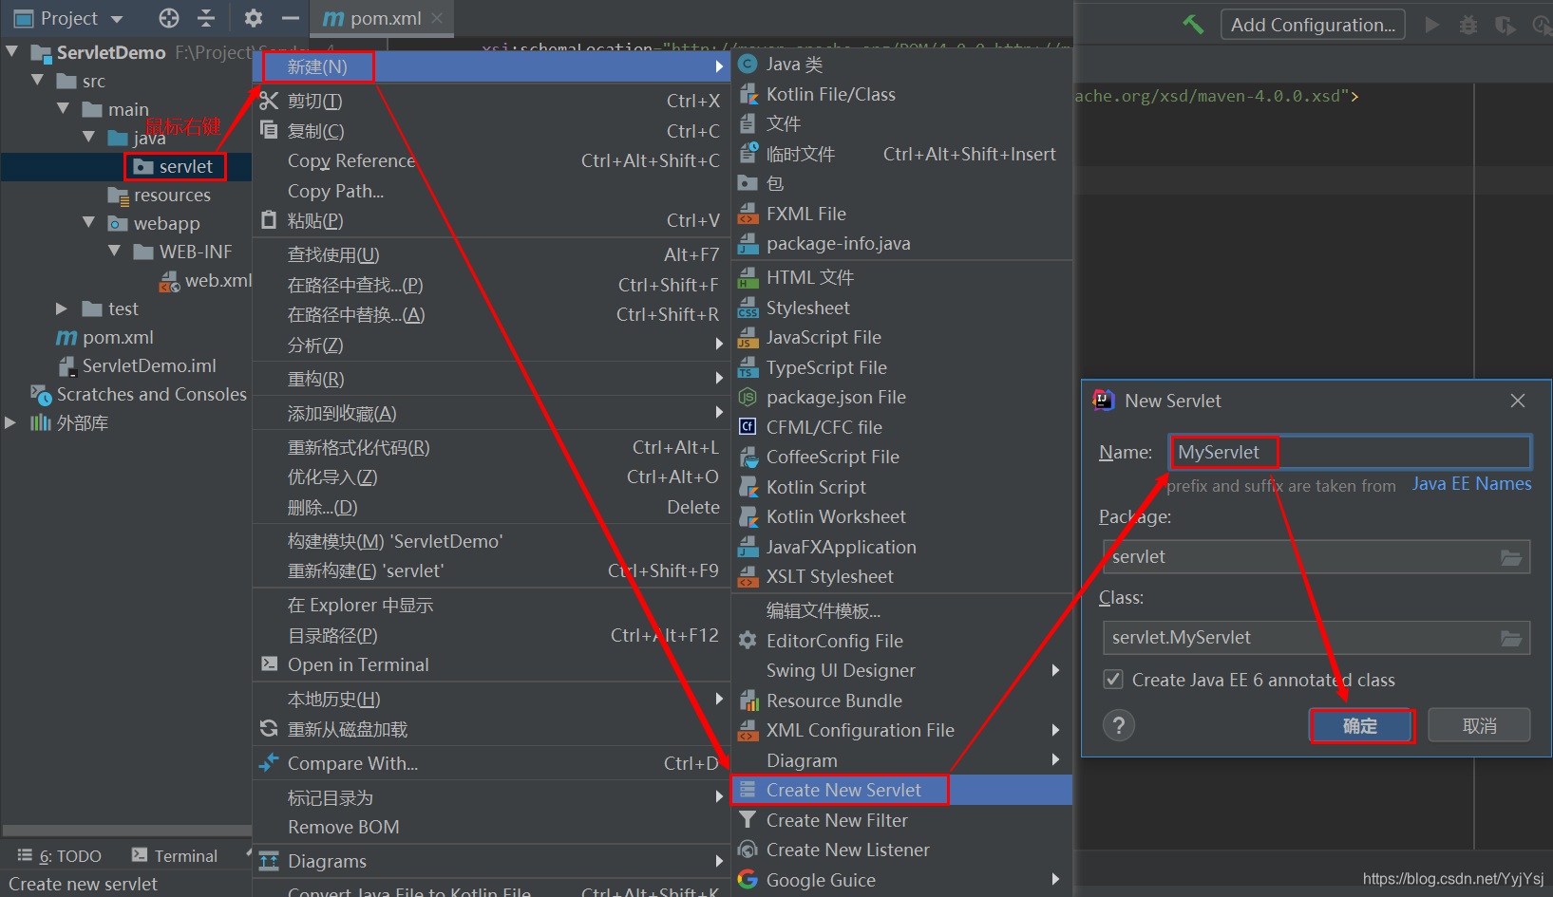Click the green Run arrow icon
Screen dimensions: 1553x897
[1431, 25]
